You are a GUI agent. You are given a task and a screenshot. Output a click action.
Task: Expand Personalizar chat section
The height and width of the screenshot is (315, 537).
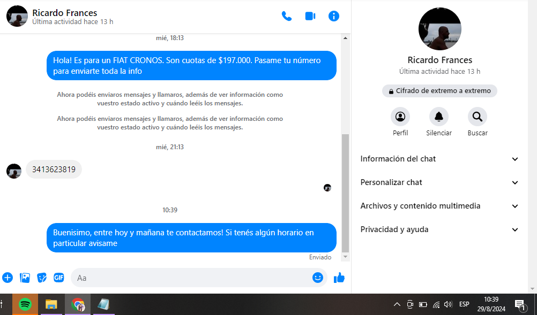point(439,182)
